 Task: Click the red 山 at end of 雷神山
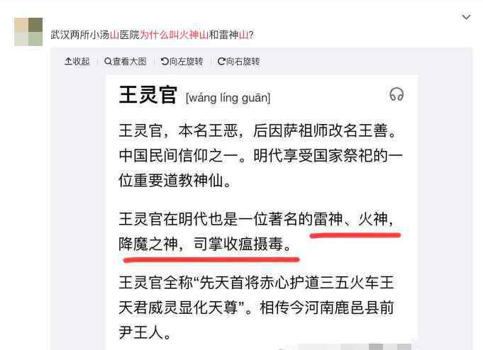[x=244, y=35]
